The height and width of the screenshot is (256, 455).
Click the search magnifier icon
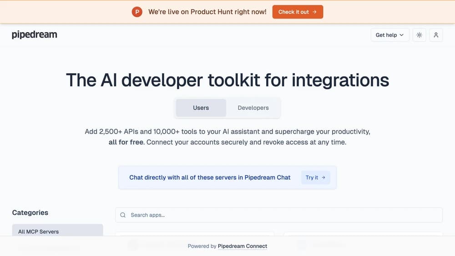point(123,215)
